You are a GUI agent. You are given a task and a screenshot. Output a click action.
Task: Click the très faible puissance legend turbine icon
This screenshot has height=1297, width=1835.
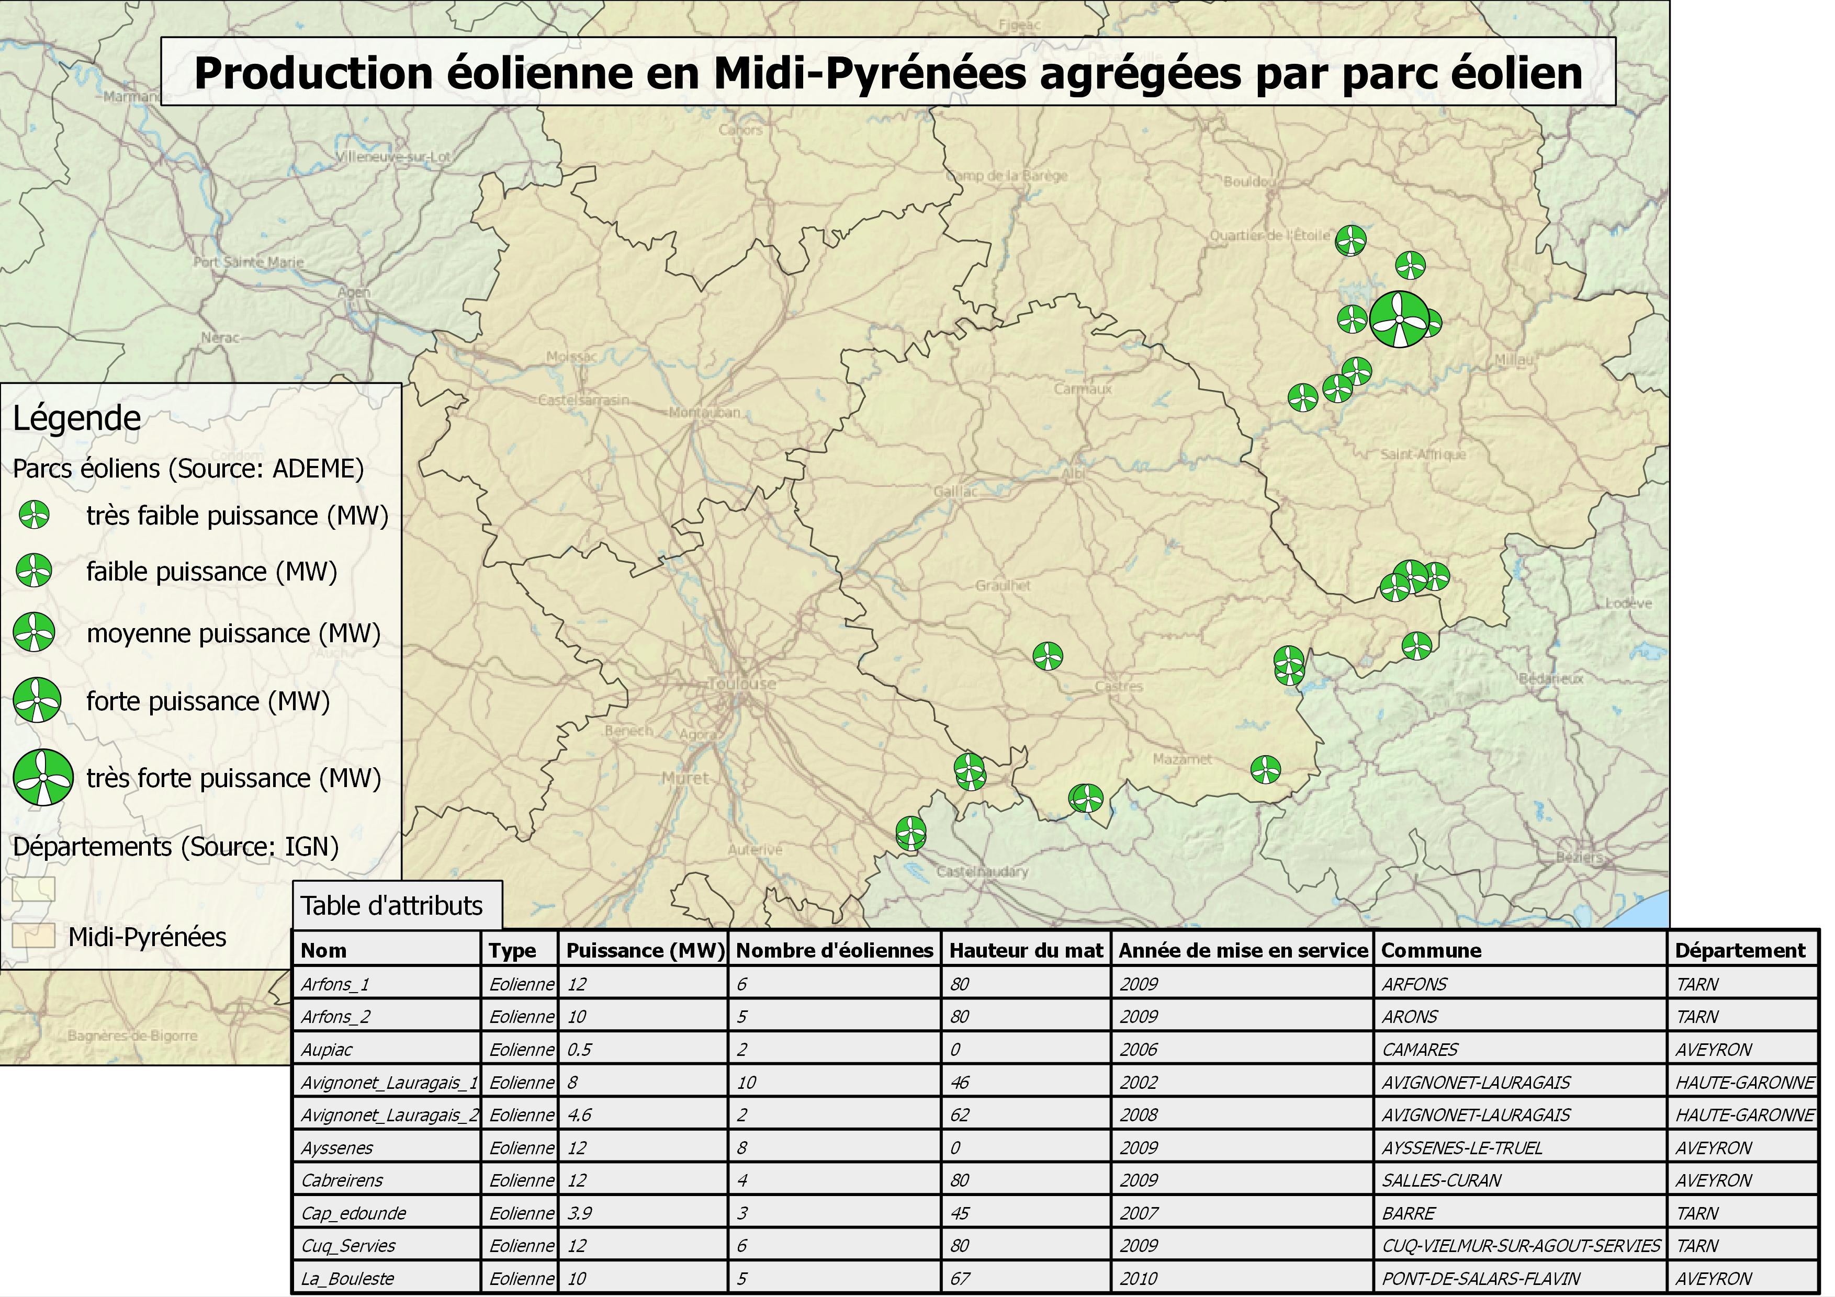[33, 515]
